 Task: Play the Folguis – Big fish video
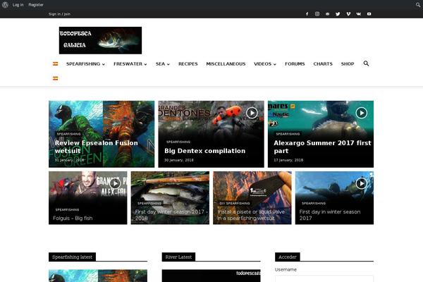[115, 183]
